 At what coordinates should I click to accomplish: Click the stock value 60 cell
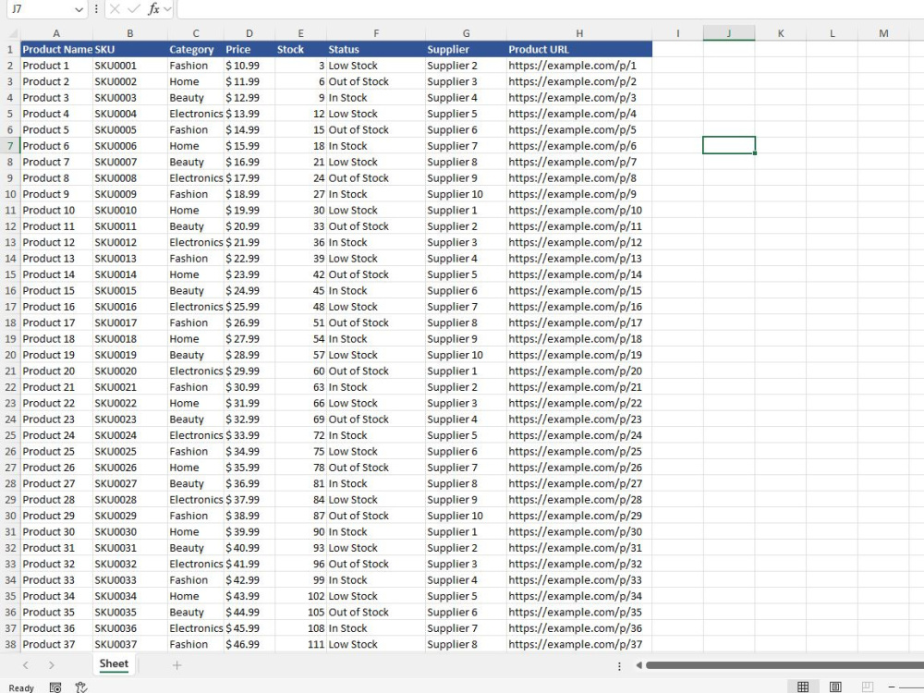click(300, 371)
